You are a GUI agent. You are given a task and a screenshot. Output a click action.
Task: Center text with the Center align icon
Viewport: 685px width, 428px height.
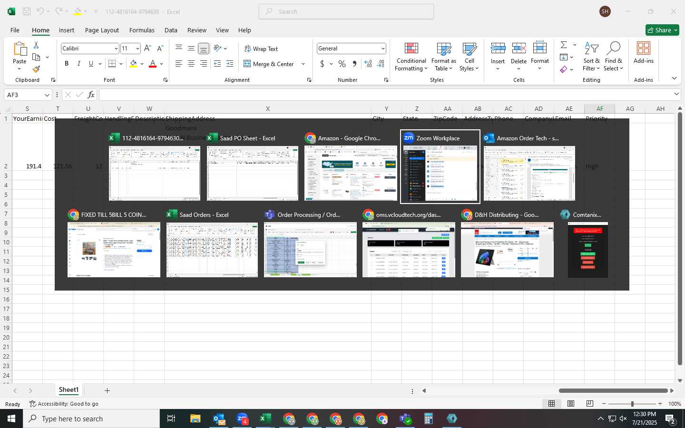(191, 64)
